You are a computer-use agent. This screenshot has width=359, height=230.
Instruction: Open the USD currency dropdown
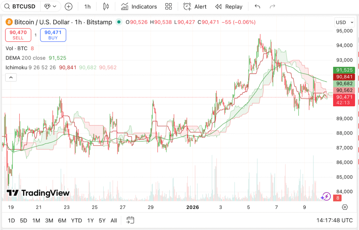(345, 23)
